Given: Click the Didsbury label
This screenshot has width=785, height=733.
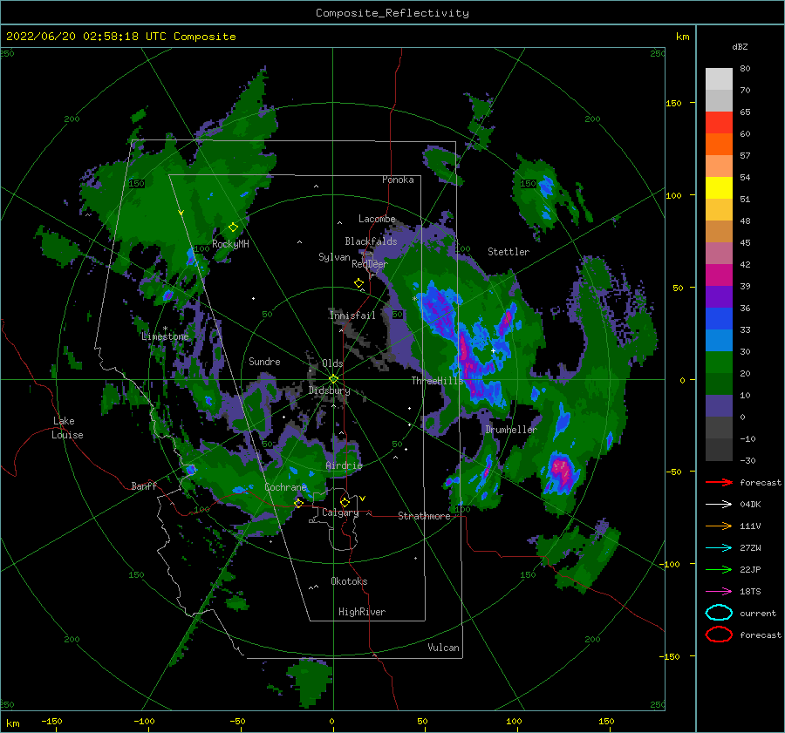Looking at the screenshot, I should (x=329, y=390).
